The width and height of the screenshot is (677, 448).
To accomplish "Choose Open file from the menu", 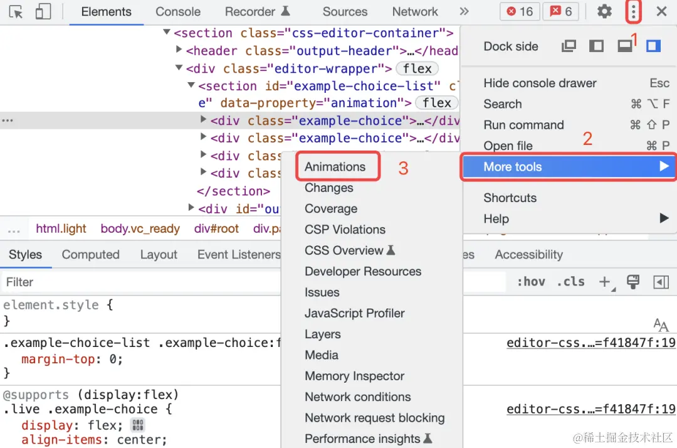I will point(569,146).
